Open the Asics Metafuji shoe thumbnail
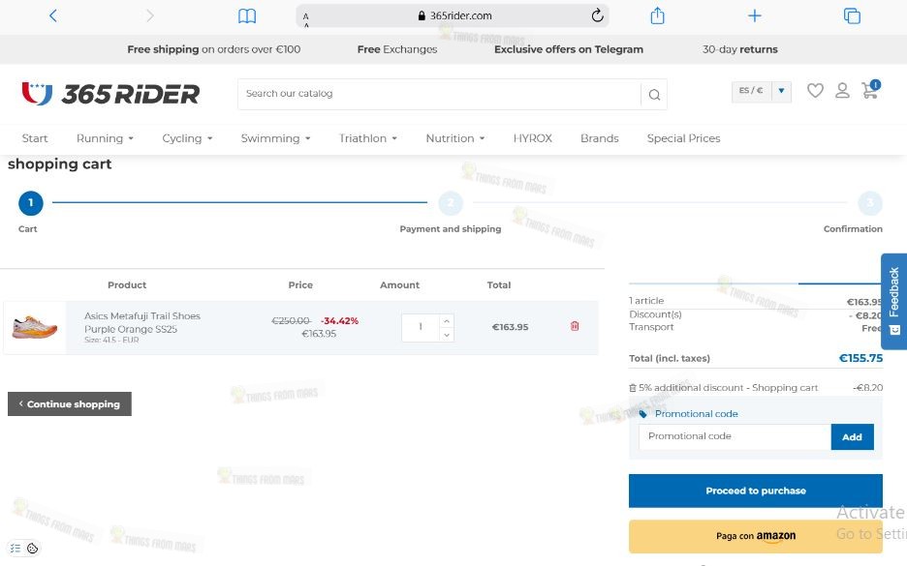The height and width of the screenshot is (566, 907). coord(35,327)
